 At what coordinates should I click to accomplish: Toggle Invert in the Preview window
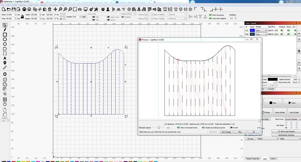tap(234, 128)
